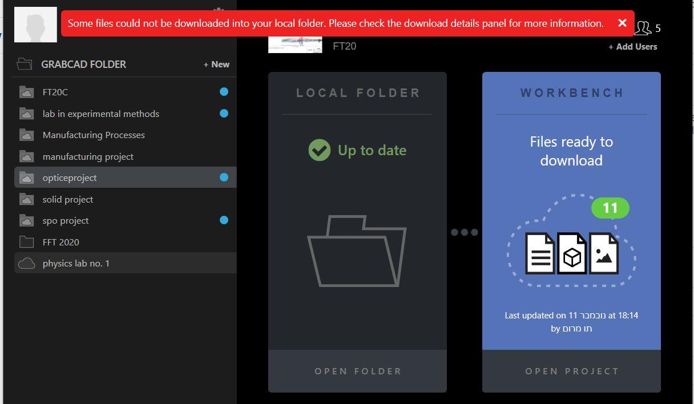Screen dimensions: 694x404
Task: Open physics lab no. 1 project
Action: (125, 263)
